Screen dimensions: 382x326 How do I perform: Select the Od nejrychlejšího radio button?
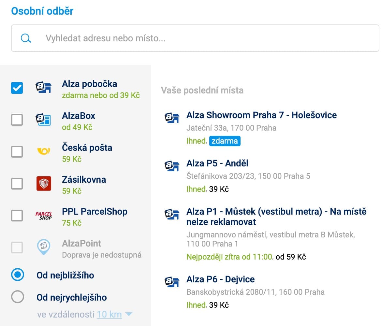pyautogui.click(x=17, y=297)
